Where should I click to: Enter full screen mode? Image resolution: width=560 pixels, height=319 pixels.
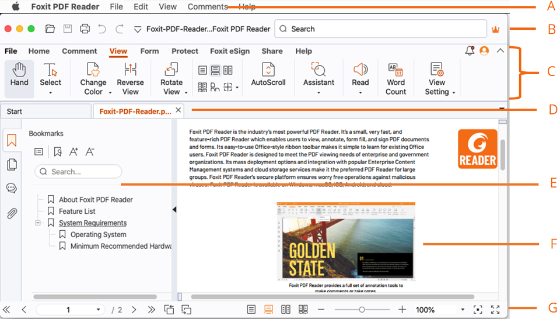click(x=495, y=310)
